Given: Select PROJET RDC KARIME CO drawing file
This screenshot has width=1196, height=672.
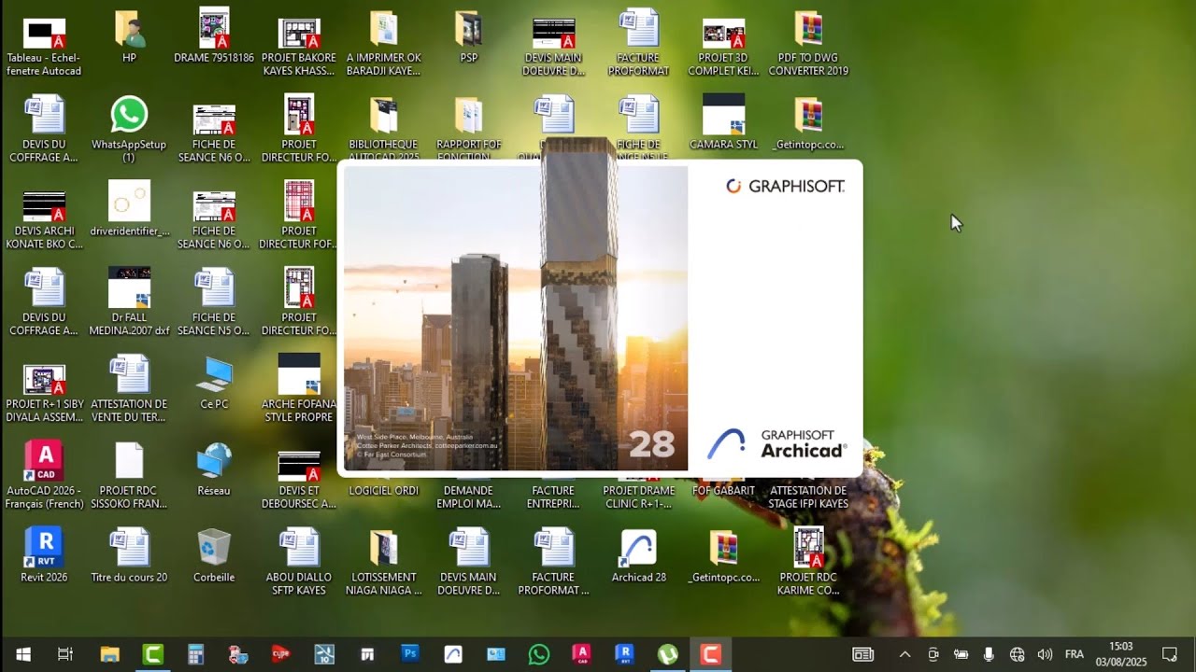Looking at the screenshot, I should pos(808,562).
